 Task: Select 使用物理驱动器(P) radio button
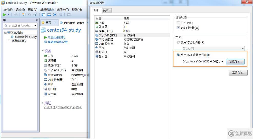click(178, 42)
